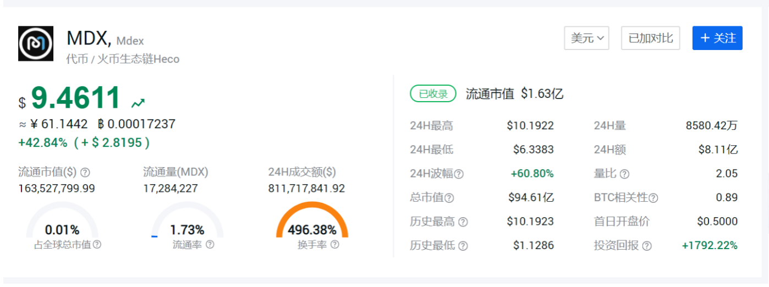Click the 历史最低 value $1.1286
The height and width of the screenshot is (287, 769).
533,246
